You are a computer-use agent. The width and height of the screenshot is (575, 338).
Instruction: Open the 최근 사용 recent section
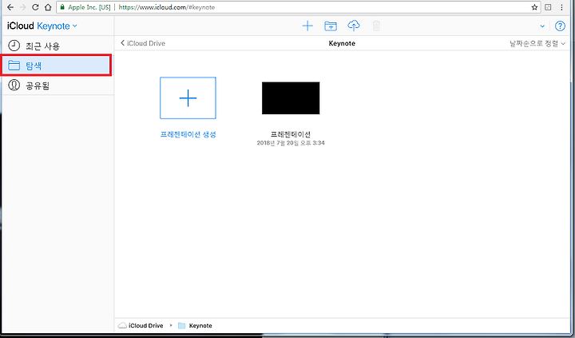pyautogui.click(x=57, y=46)
